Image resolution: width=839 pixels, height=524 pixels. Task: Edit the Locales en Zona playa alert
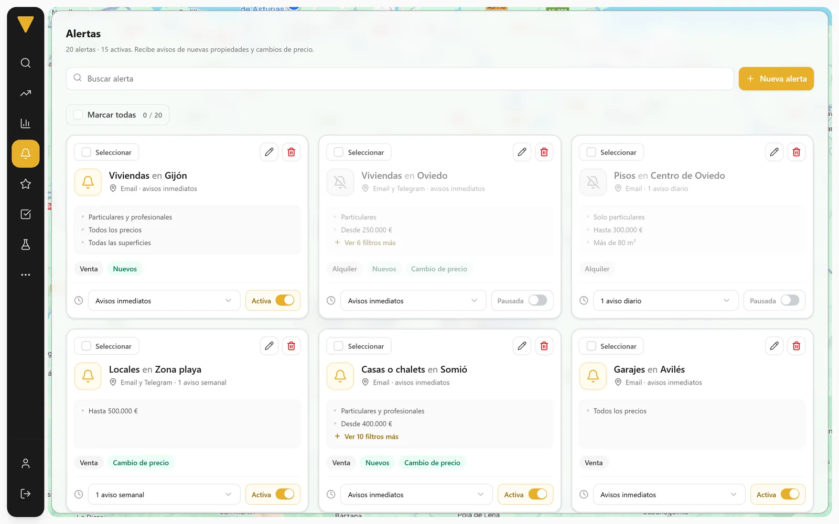[x=269, y=346]
